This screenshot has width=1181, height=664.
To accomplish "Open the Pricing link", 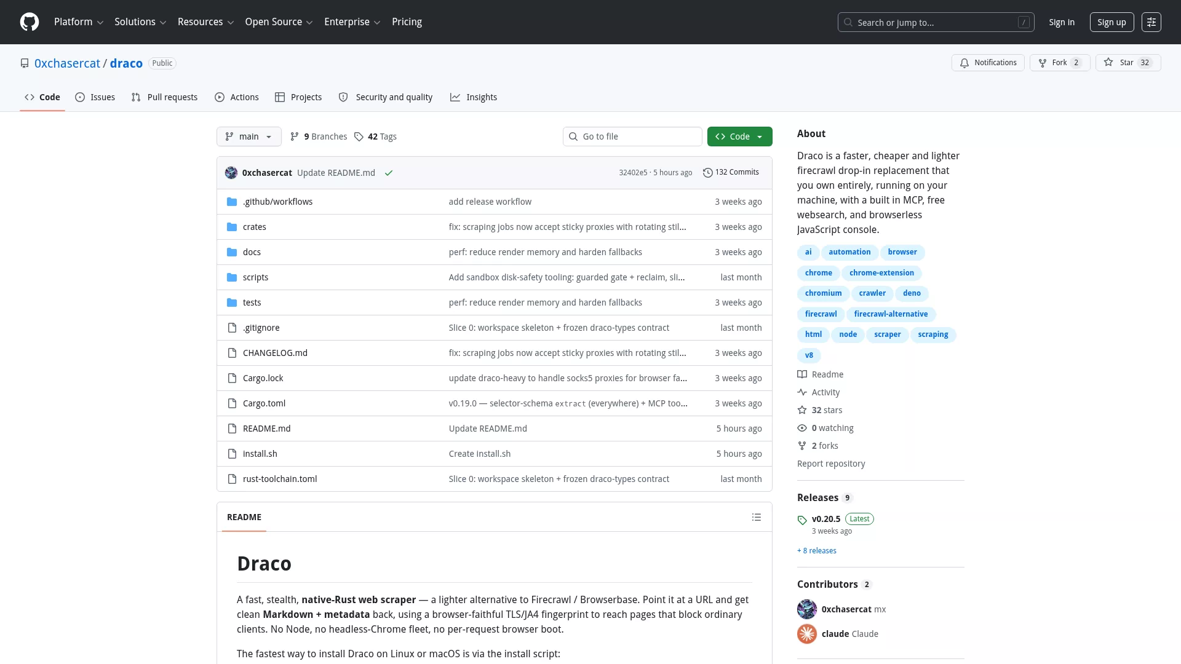I will point(407,22).
